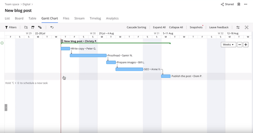
Task: Open the clipboard description icon
Action: 239,4
